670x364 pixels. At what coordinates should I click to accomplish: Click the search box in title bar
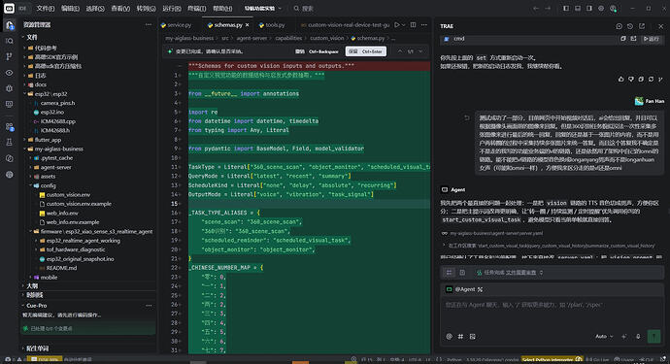click(x=304, y=8)
